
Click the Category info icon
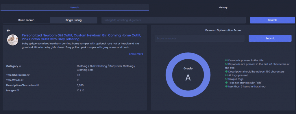pos(20,66)
